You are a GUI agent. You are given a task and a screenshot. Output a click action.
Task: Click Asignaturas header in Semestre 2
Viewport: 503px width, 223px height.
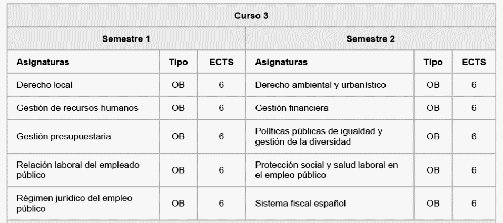pos(281,62)
